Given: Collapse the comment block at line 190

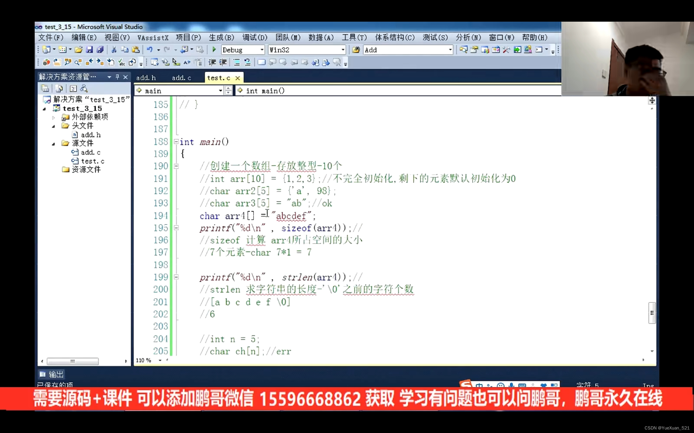Looking at the screenshot, I should point(176,166).
